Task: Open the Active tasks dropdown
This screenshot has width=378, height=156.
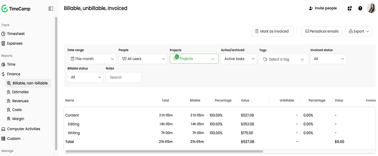Action: tap(239, 59)
